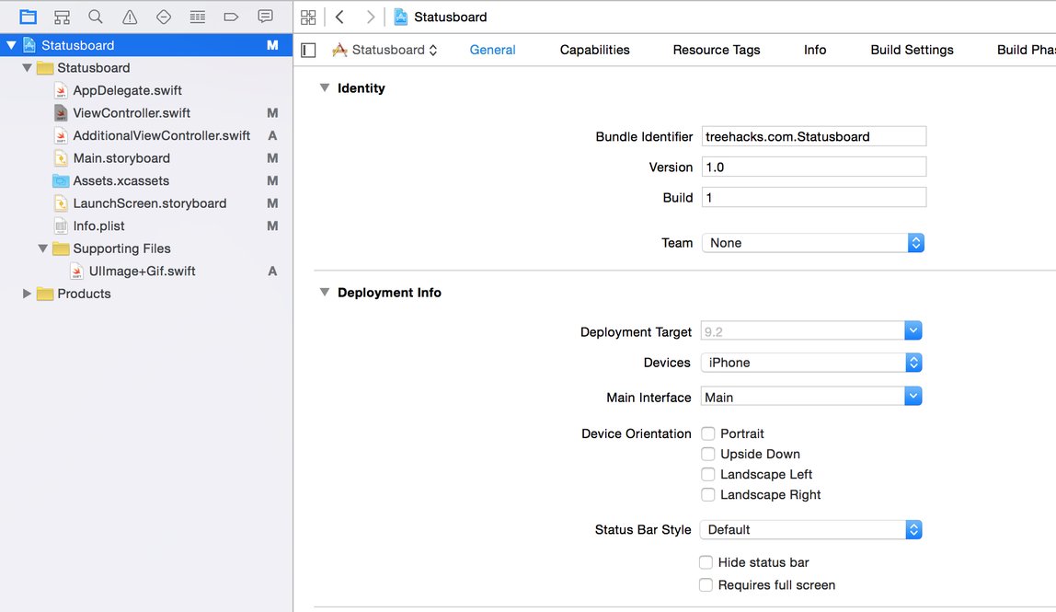The width and height of the screenshot is (1056, 612).
Task: Open Assets.xcassets catalog
Action: tap(121, 180)
